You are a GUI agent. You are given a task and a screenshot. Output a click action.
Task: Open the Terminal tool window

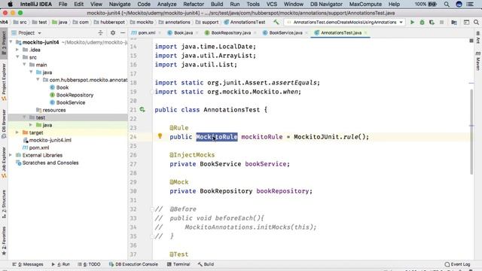tap(178, 264)
